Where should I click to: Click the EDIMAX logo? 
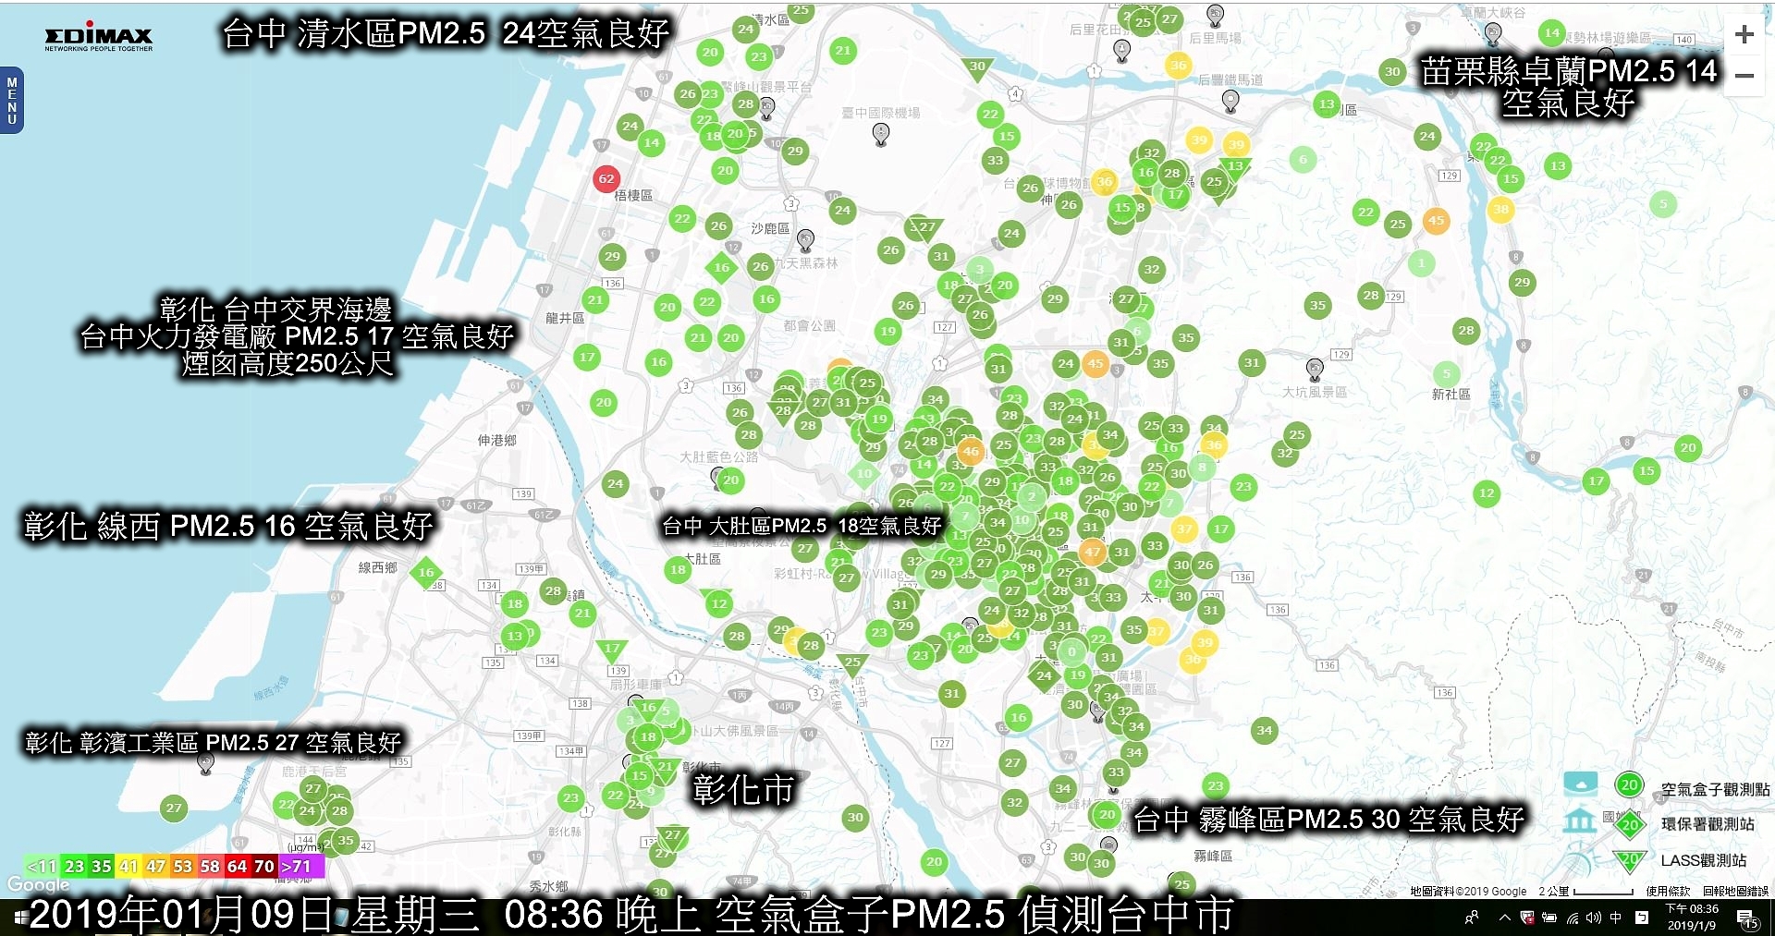(99, 37)
